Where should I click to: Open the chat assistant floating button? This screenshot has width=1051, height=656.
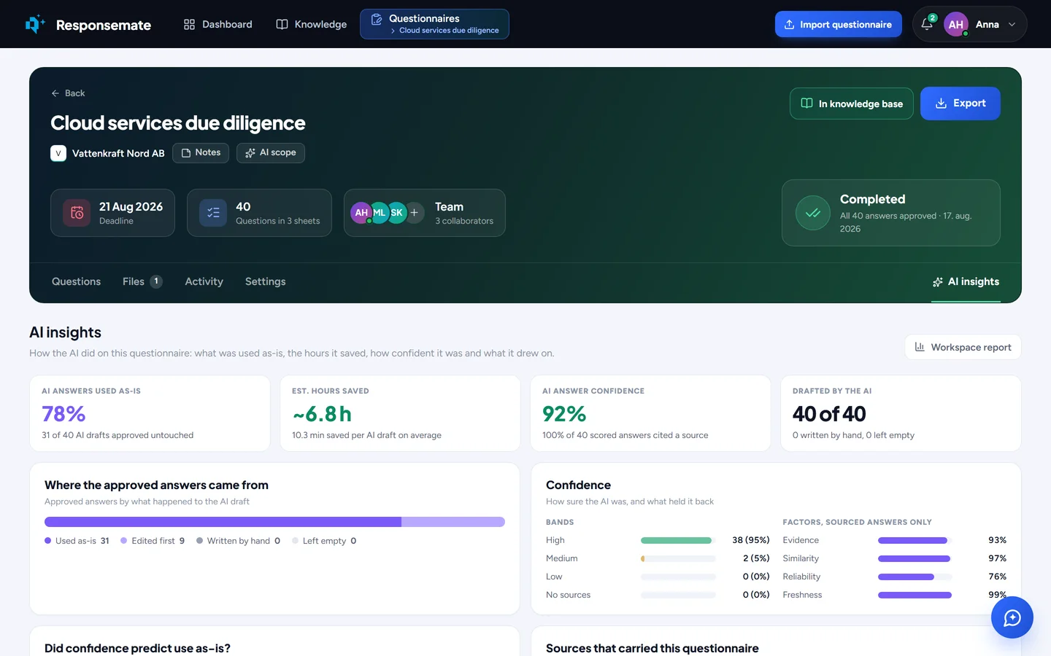(1012, 617)
